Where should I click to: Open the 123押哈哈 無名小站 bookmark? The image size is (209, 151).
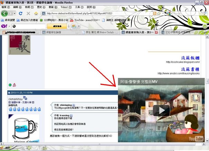(54, 20)
